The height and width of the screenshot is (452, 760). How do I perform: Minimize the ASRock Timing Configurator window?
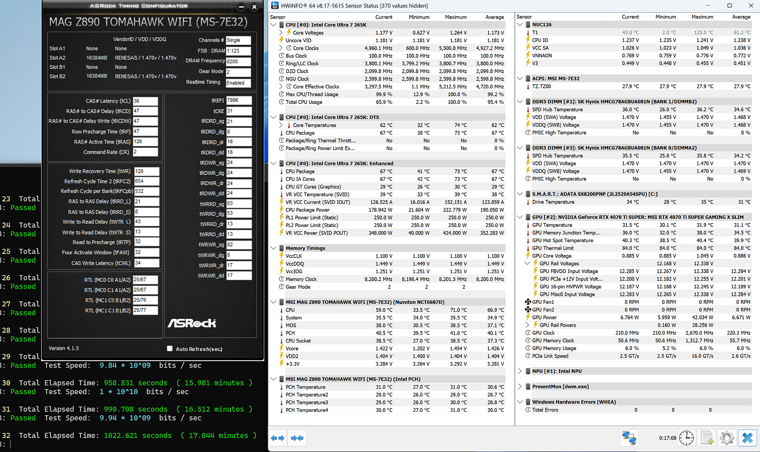(x=241, y=7)
